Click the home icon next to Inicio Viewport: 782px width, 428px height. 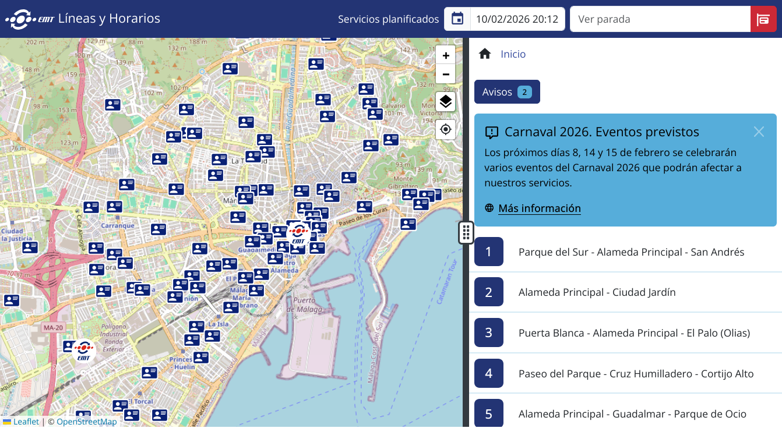485,54
